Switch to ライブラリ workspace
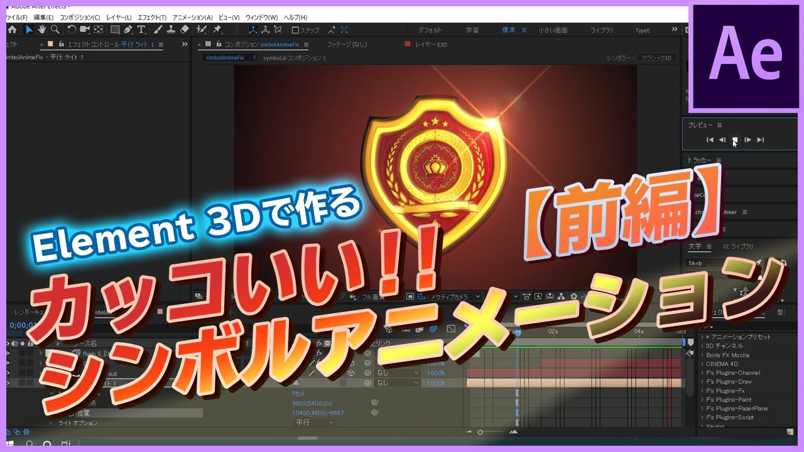The height and width of the screenshot is (452, 804). point(602,30)
